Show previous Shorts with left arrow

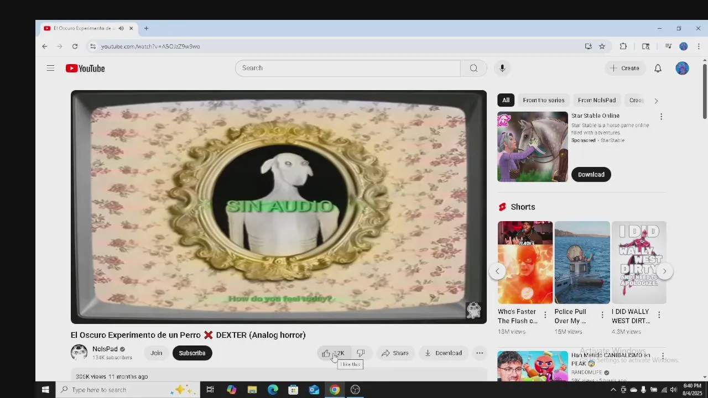(x=497, y=271)
